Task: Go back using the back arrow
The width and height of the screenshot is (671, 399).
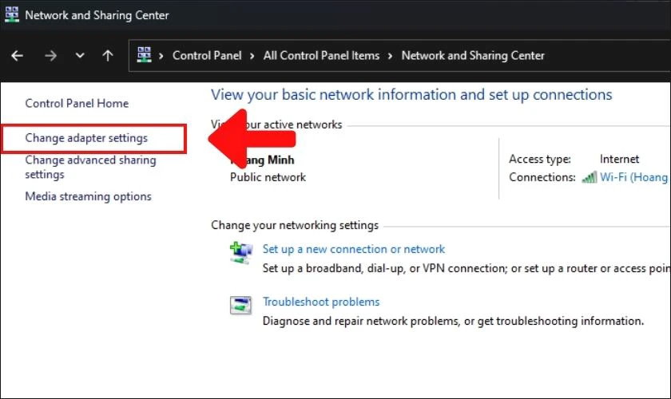Action: (x=18, y=56)
